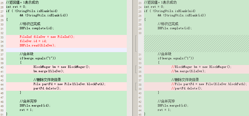The image size is (249, 116).
Task: Click uncommented 'File partFd = new File' line at left
Action: 69,84
